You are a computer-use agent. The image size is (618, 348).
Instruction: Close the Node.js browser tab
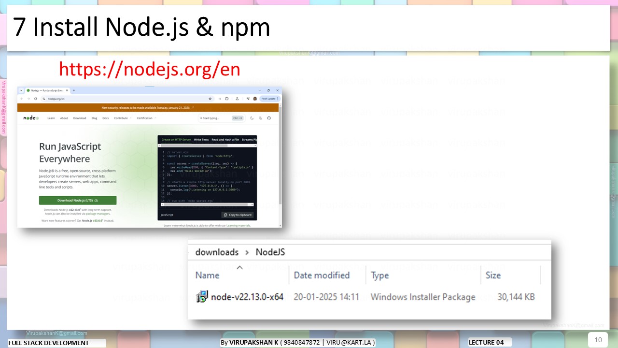[x=68, y=90]
